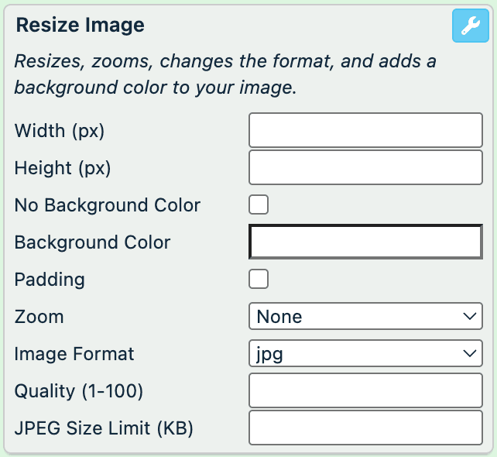Click the "Height (px)" label text

63,168
